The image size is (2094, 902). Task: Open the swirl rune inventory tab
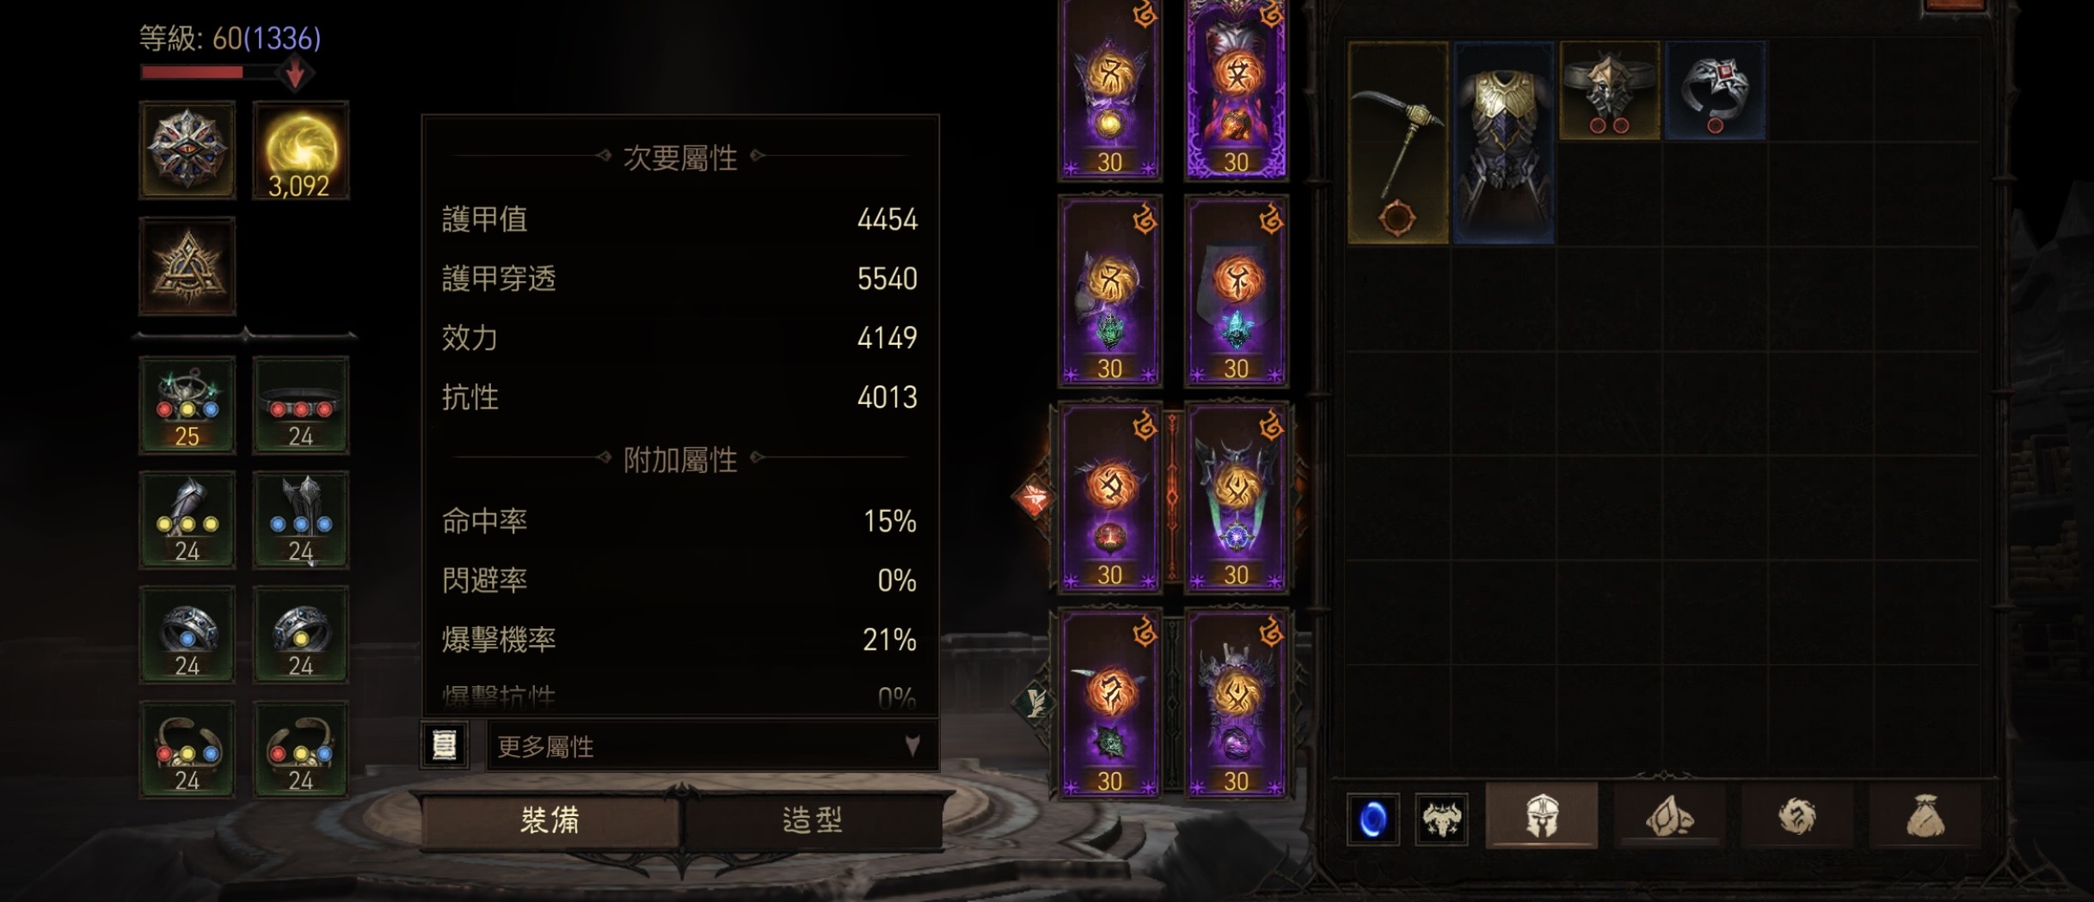pyautogui.click(x=1797, y=816)
